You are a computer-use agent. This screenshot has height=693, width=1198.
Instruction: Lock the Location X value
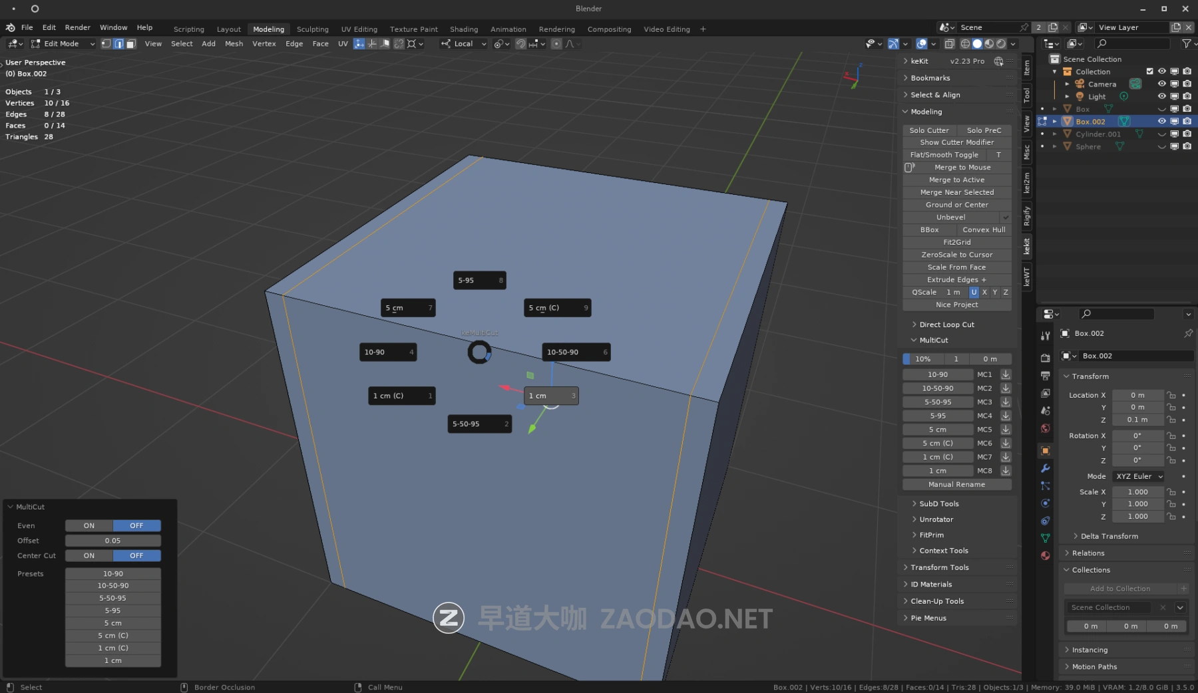click(x=1171, y=395)
